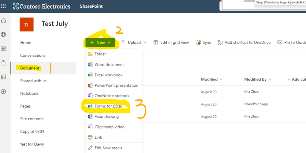Image resolution: width=306 pixels, height=153 pixels.
Task: Open the Microsoft 365 app launcher waffle
Action: pos(3,6)
